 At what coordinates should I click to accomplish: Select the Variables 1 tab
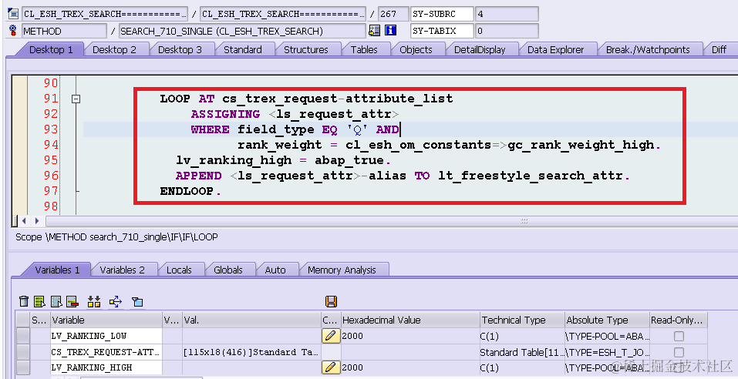click(57, 270)
